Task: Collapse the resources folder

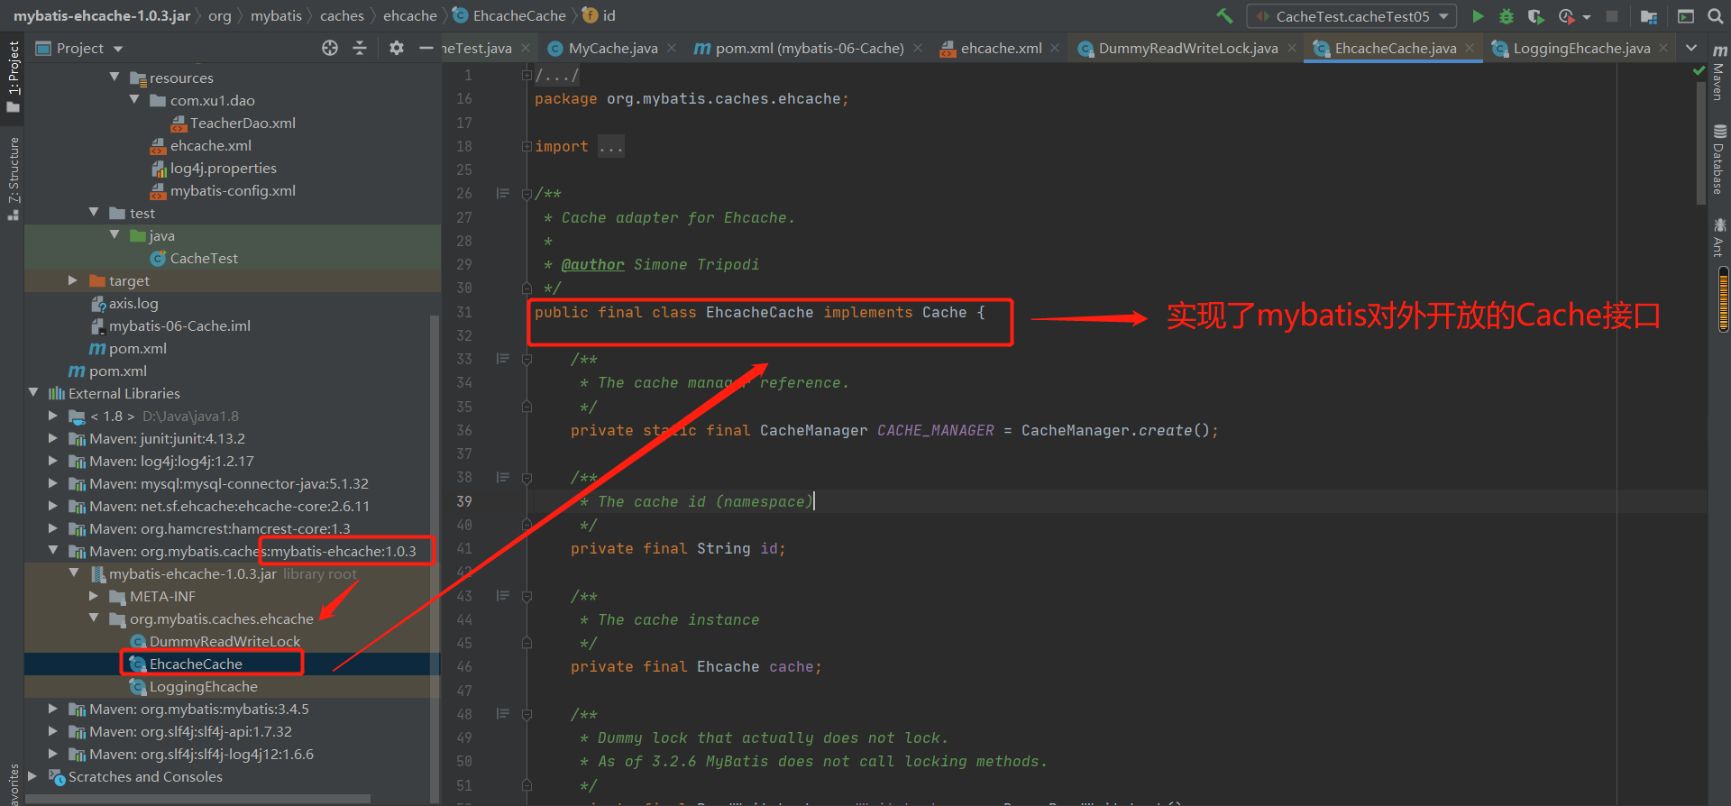Action: pos(114,78)
